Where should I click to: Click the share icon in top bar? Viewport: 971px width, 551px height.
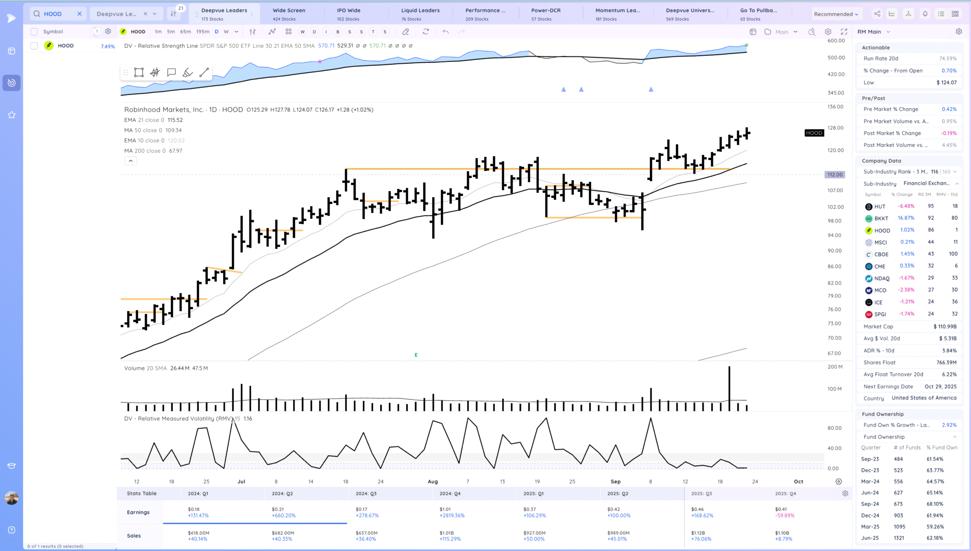click(x=877, y=14)
